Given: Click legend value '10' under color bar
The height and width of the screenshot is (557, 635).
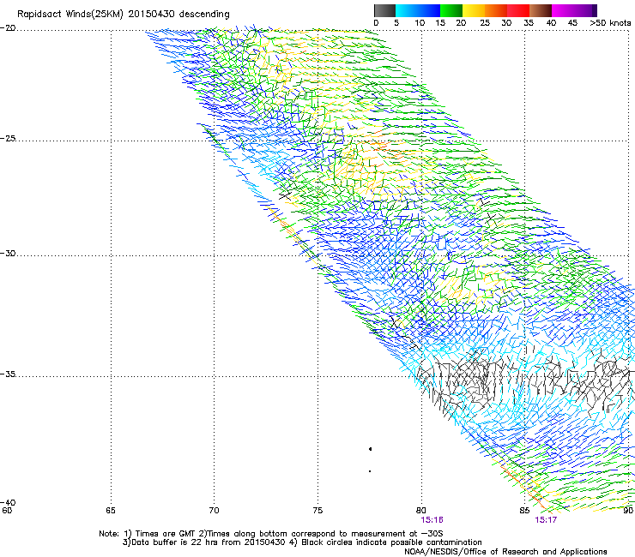Looking at the screenshot, I should click(x=420, y=23).
